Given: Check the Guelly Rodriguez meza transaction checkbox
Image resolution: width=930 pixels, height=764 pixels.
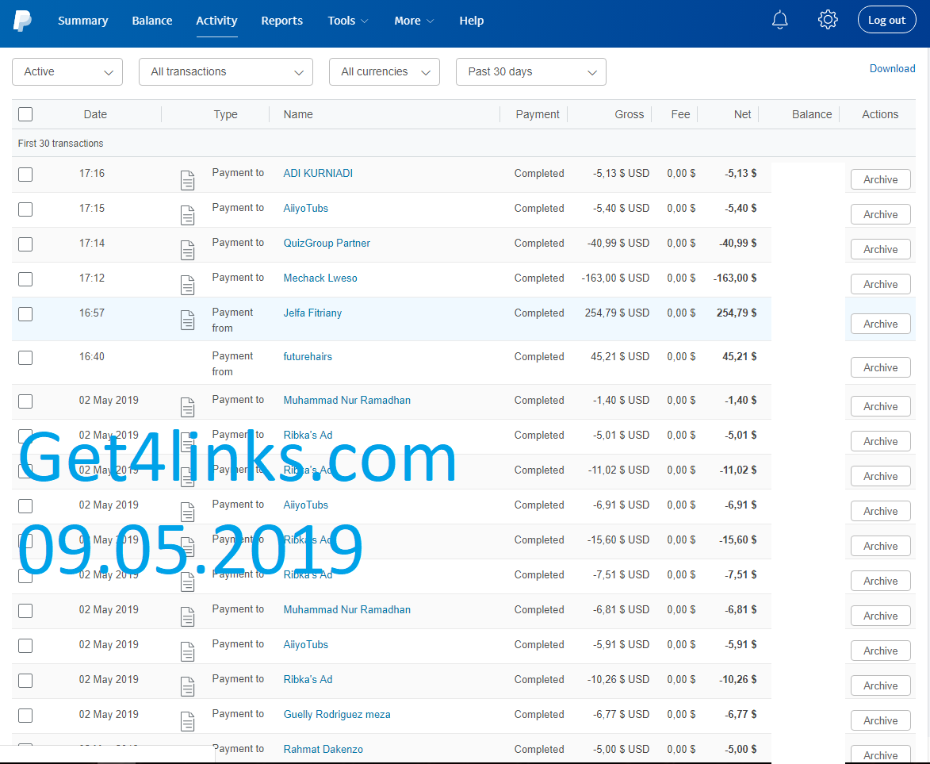Looking at the screenshot, I should [x=25, y=716].
